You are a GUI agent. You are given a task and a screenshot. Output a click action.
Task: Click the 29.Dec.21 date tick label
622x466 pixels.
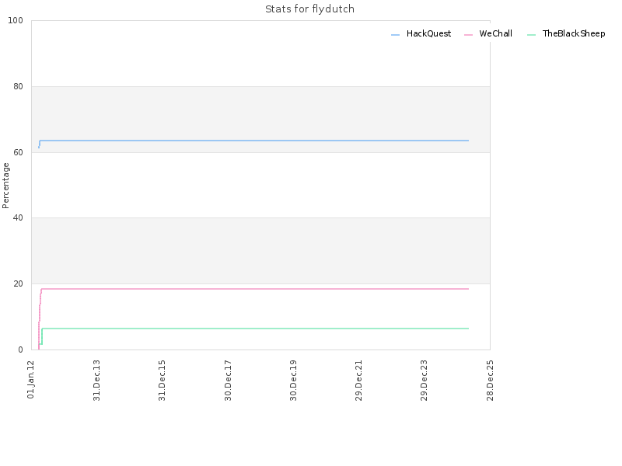click(359, 381)
